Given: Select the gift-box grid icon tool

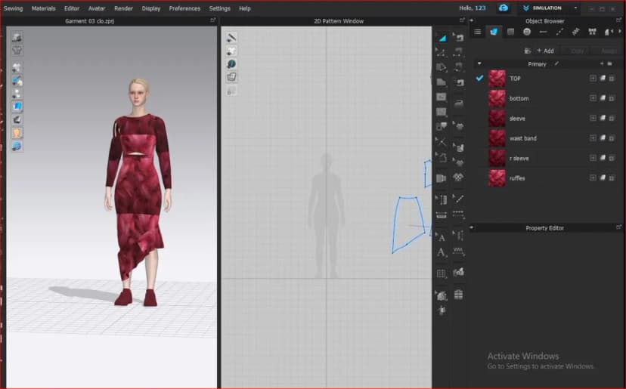Looking at the screenshot, I should point(458,295).
